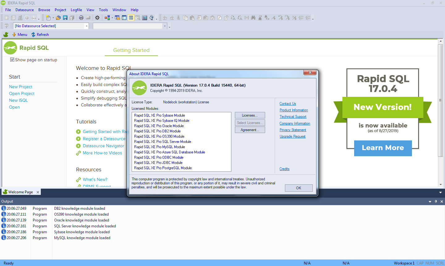Open the Credits link

pos(284,169)
